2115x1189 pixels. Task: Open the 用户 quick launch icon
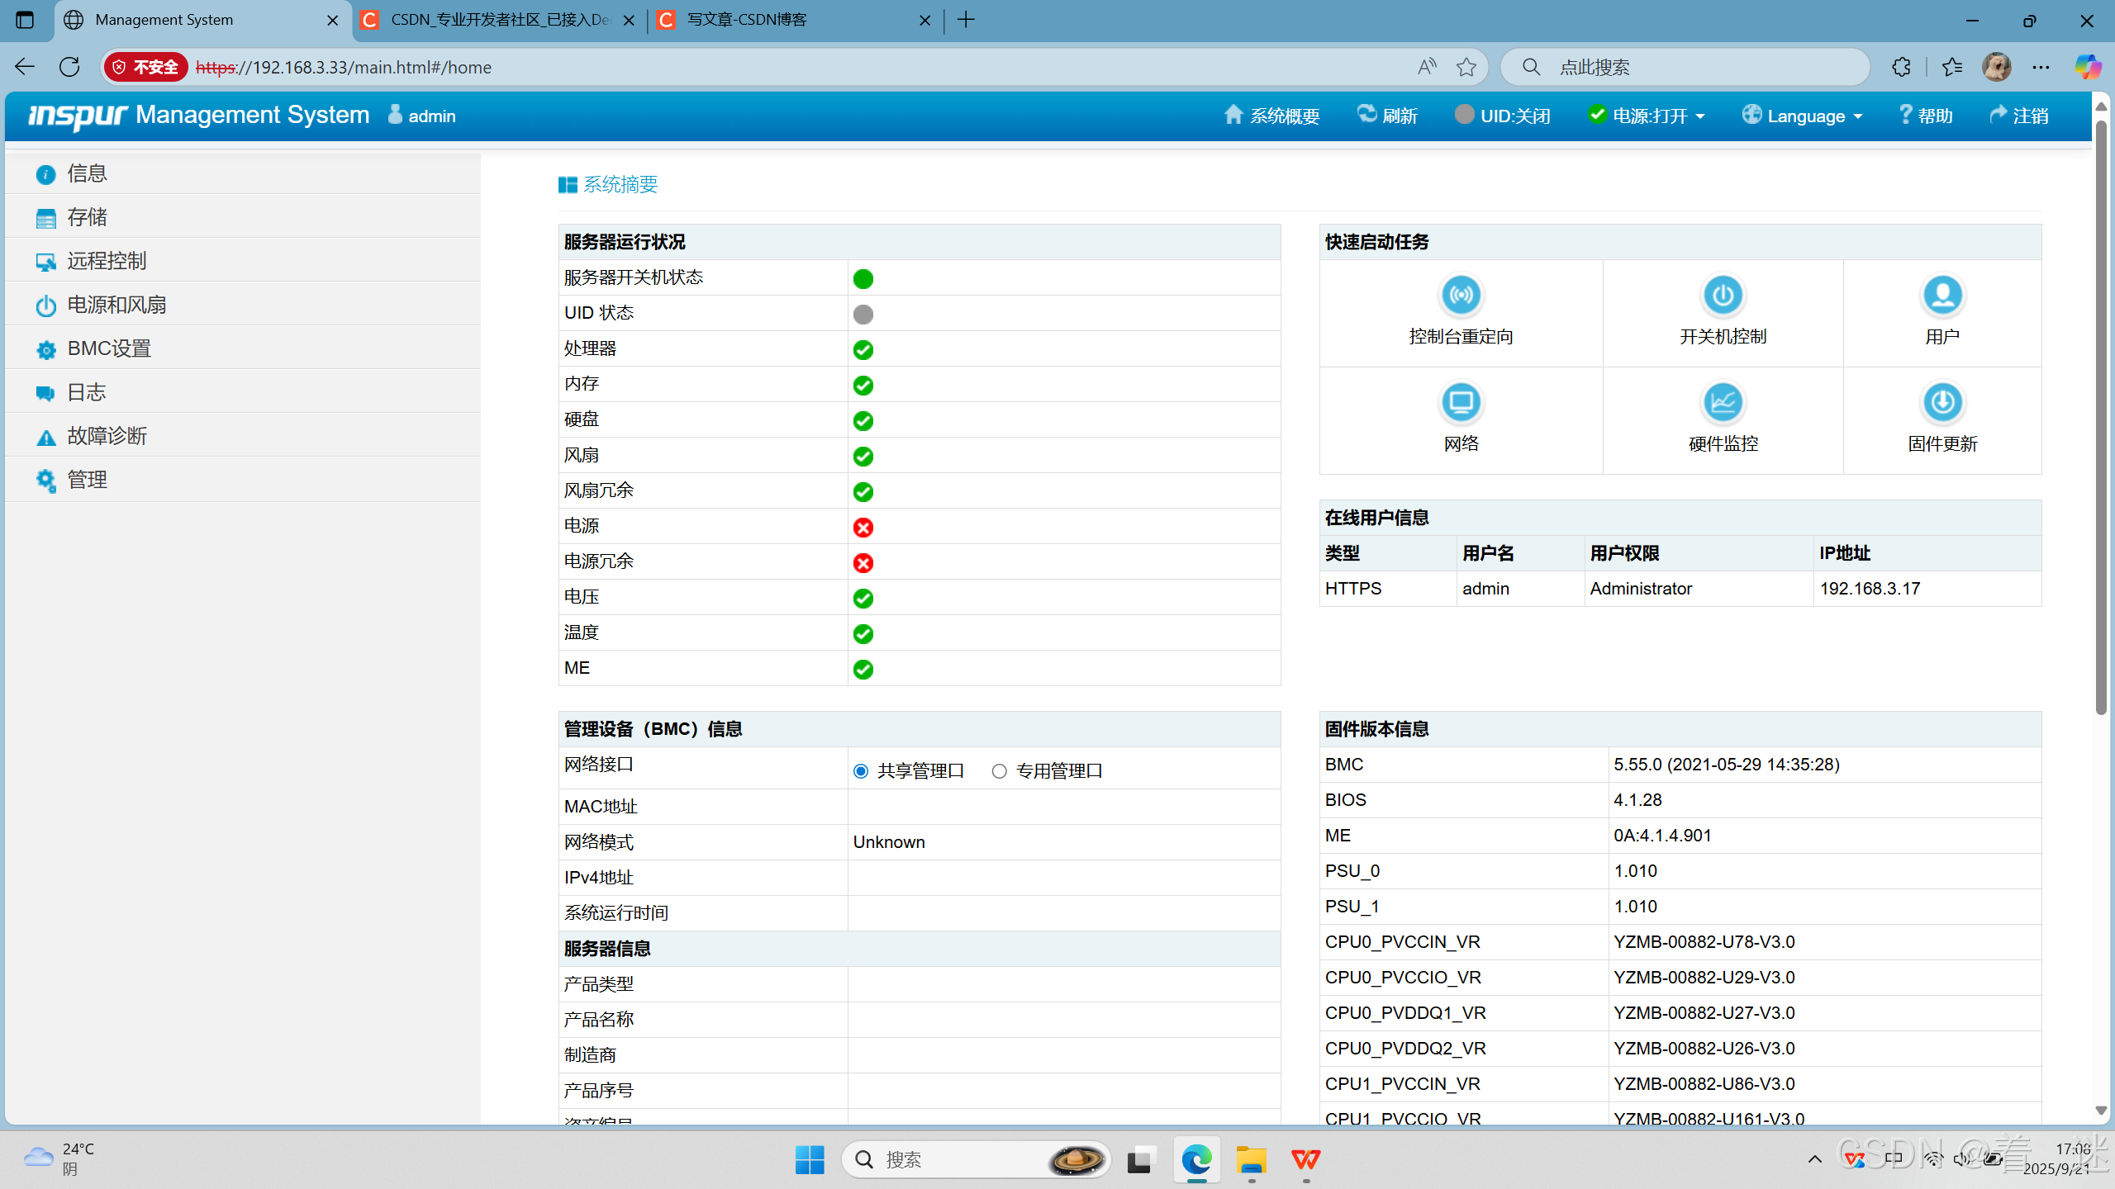click(1942, 296)
